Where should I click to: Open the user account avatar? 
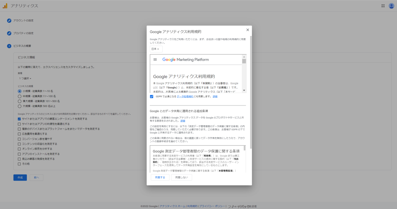[x=391, y=6]
